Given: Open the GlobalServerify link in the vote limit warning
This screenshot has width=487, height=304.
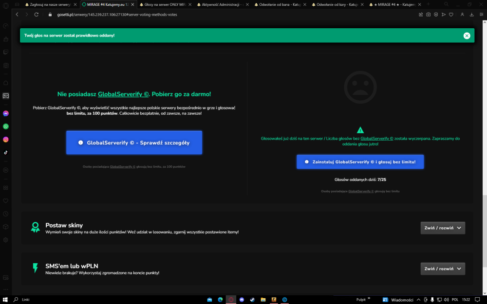Looking at the screenshot, I should (x=377, y=139).
